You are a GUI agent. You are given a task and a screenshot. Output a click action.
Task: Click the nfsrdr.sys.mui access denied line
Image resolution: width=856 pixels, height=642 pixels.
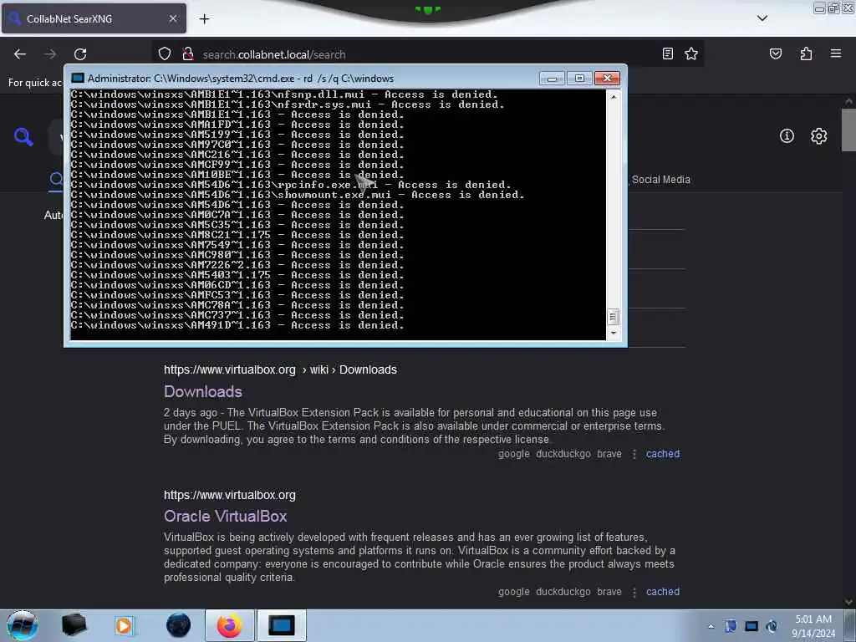tap(288, 104)
